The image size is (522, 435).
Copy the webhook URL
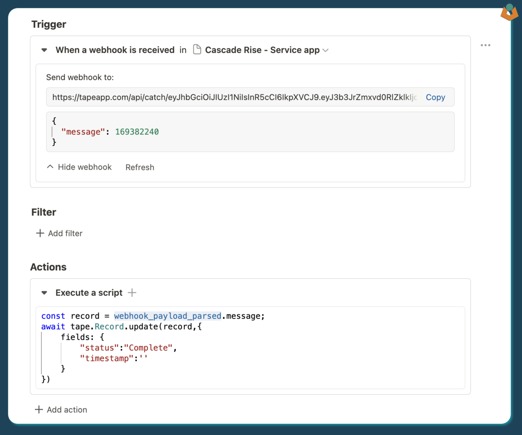tap(435, 97)
